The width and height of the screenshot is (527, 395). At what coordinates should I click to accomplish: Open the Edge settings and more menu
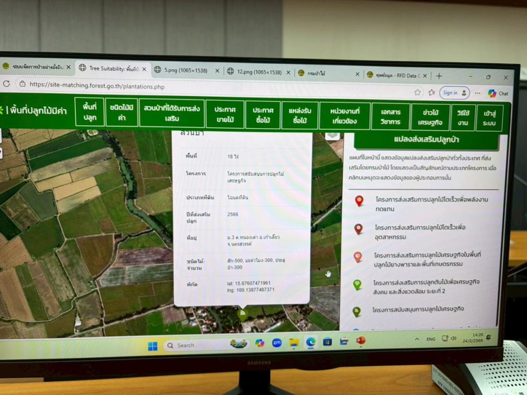pyautogui.click(x=478, y=93)
